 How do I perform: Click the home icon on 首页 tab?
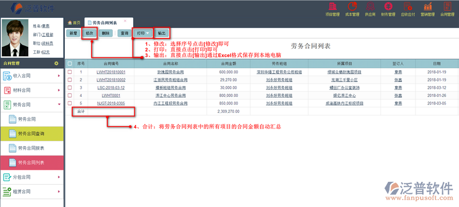tap(69, 22)
